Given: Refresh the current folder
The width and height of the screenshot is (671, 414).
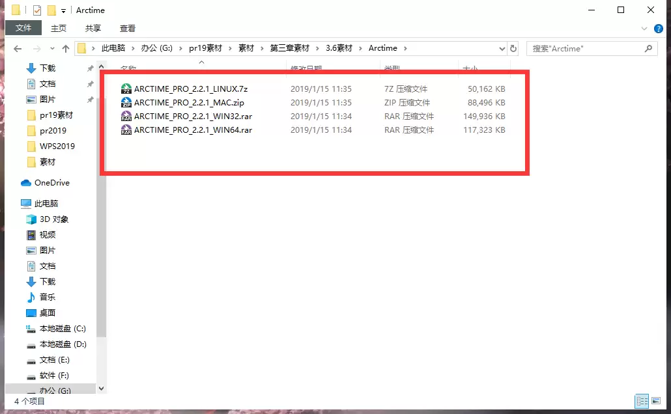Looking at the screenshot, I should tap(513, 49).
